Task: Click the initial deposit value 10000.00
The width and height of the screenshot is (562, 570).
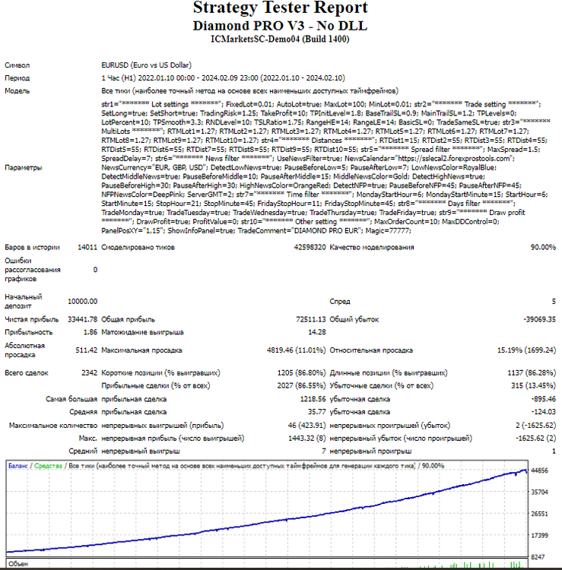Action: point(83,302)
